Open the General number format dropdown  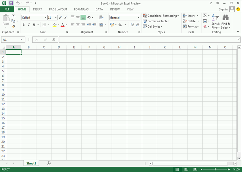pos(138,18)
